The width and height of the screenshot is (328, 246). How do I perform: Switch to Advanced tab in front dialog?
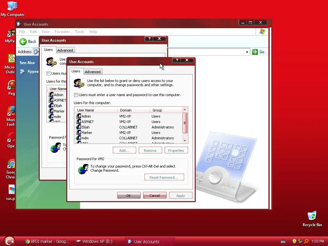[93, 72]
